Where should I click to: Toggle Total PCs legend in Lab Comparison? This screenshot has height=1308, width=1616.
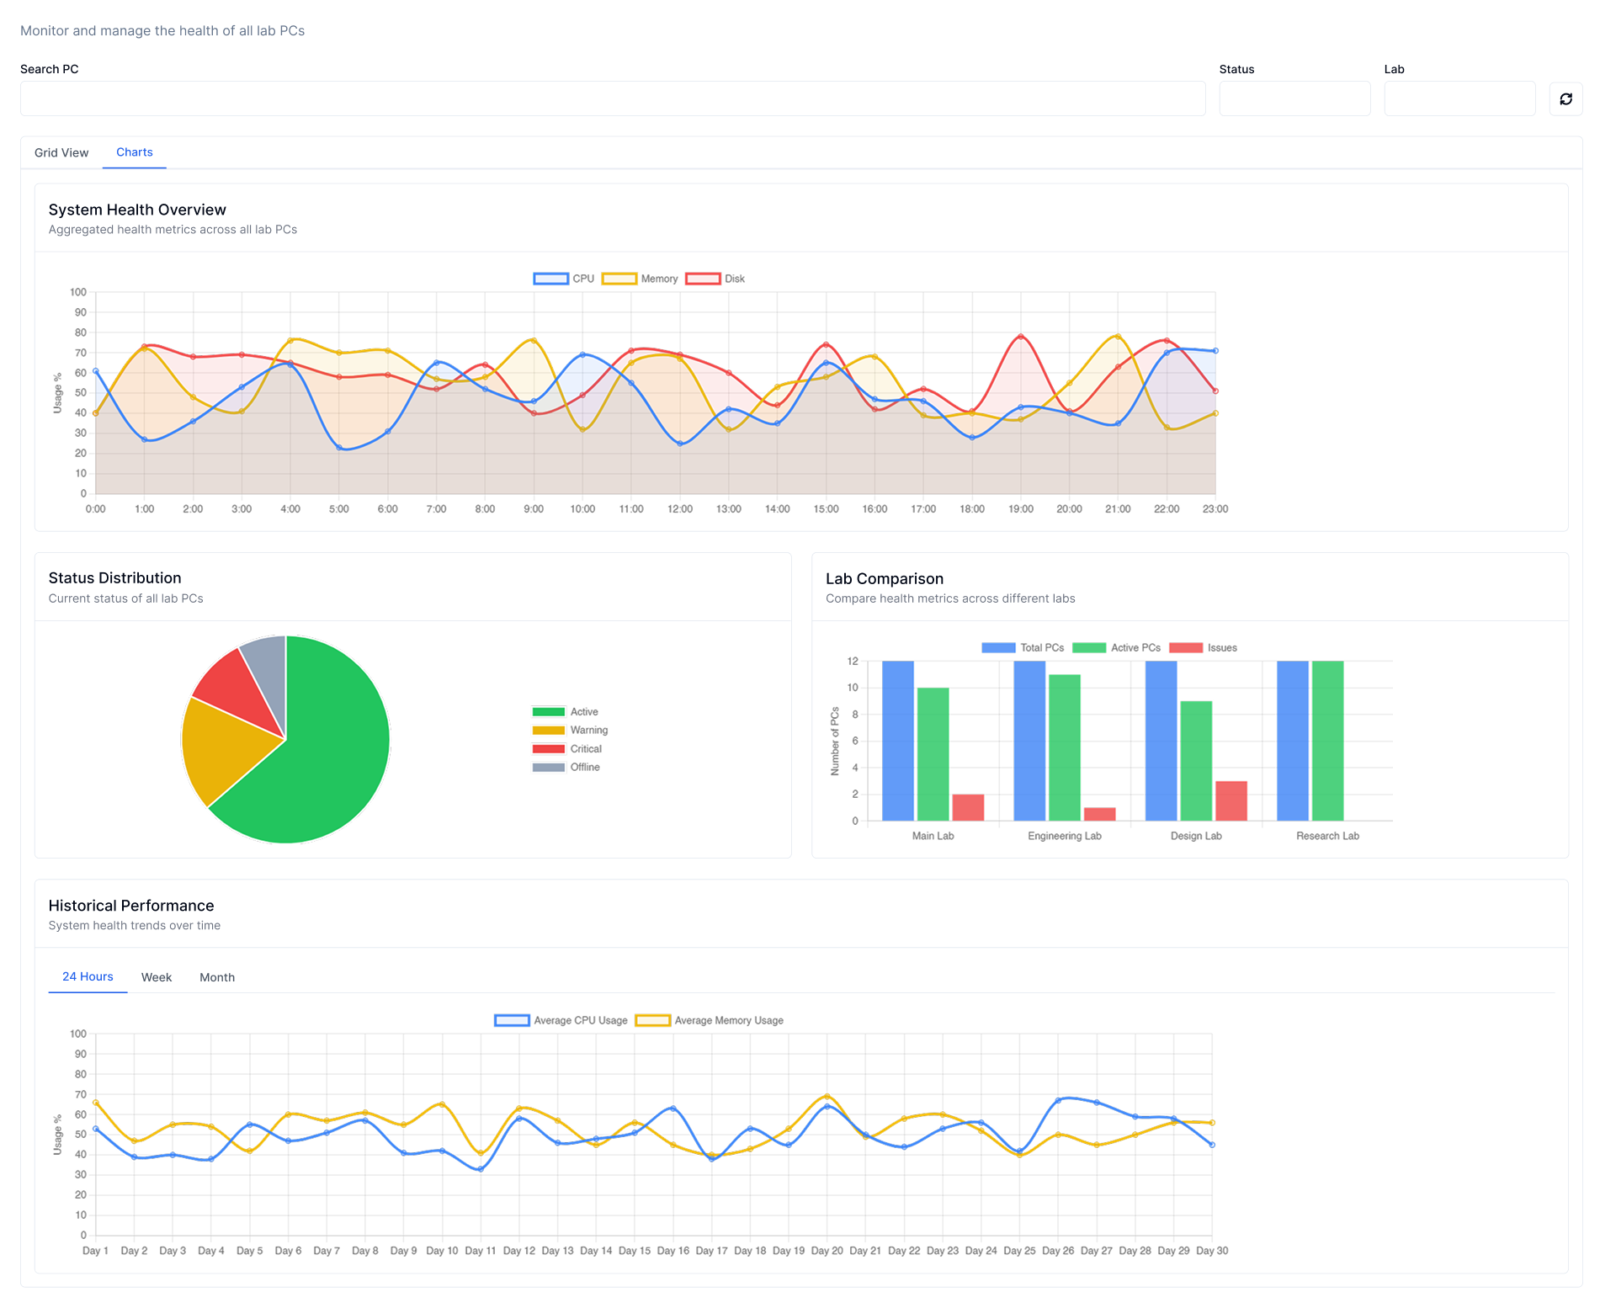(x=1023, y=648)
